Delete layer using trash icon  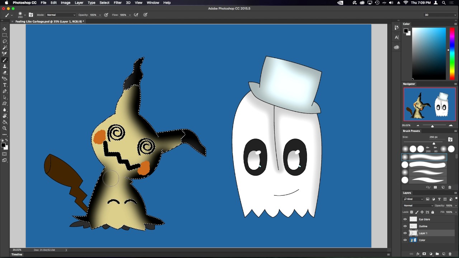click(x=450, y=254)
